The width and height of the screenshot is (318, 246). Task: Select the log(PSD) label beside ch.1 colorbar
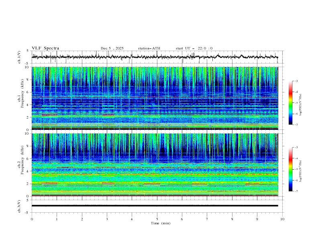[x=300, y=105]
